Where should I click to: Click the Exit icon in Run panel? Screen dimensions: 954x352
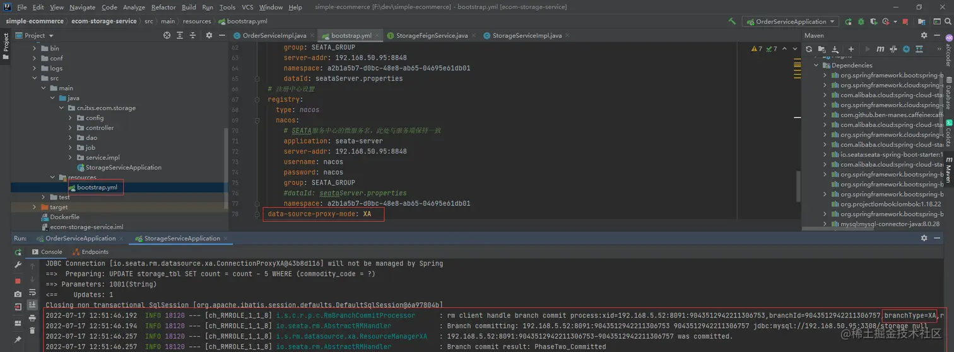coord(18,307)
